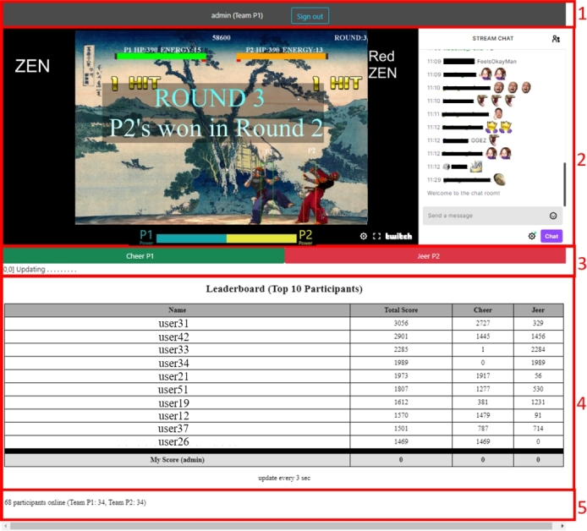
Task: Open chat settings gear beside the Chat button
Action: tap(531, 236)
